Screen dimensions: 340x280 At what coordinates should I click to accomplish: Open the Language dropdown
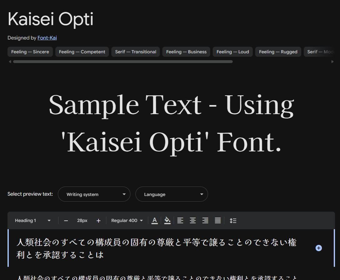point(172,194)
